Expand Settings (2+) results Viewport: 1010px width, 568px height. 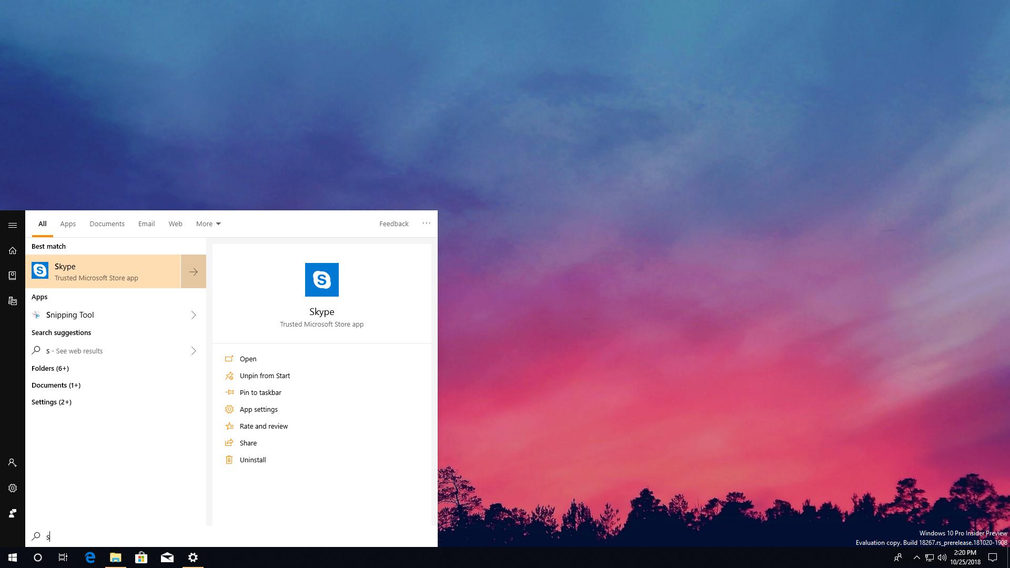click(x=52, y=402)
